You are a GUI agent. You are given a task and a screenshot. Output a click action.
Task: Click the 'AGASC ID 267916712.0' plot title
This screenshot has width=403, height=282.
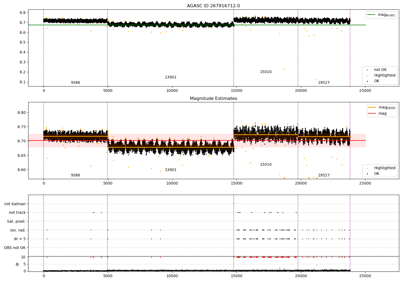[x=214, y=6]
